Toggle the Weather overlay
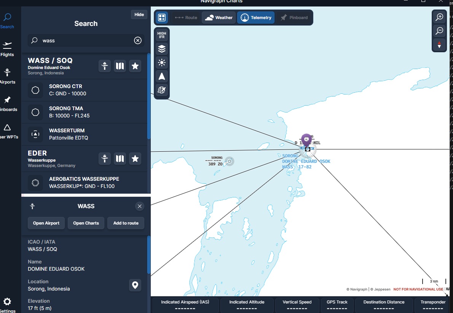This screenshot has height=313, width=453. click(219, 18)
